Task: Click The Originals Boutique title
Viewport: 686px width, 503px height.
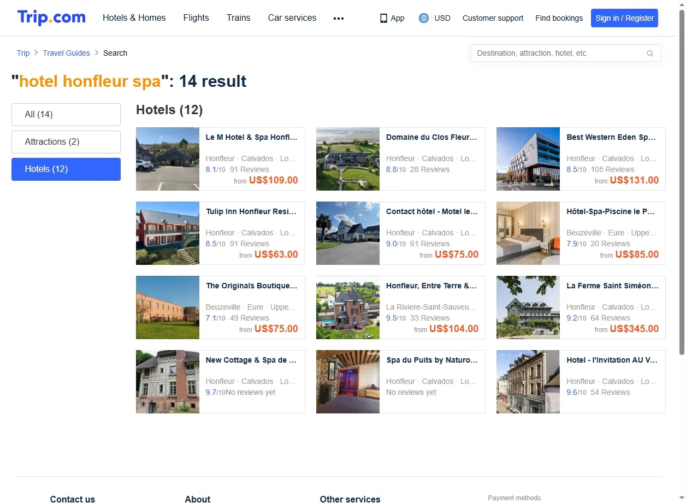Action: pos(252,286)
